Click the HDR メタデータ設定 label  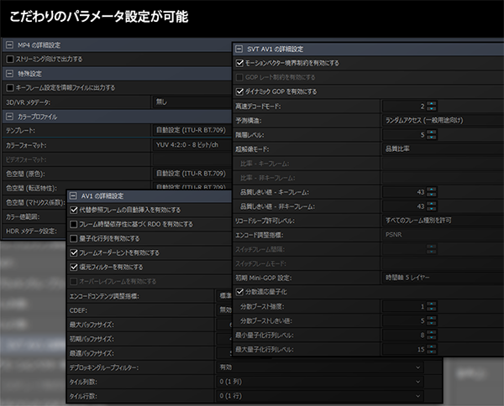[32, 231]
